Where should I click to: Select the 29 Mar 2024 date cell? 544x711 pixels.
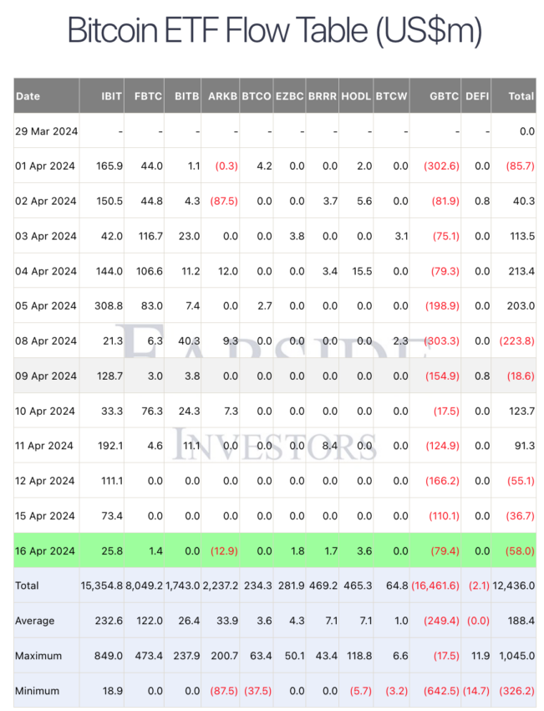[x=47, y=131]
